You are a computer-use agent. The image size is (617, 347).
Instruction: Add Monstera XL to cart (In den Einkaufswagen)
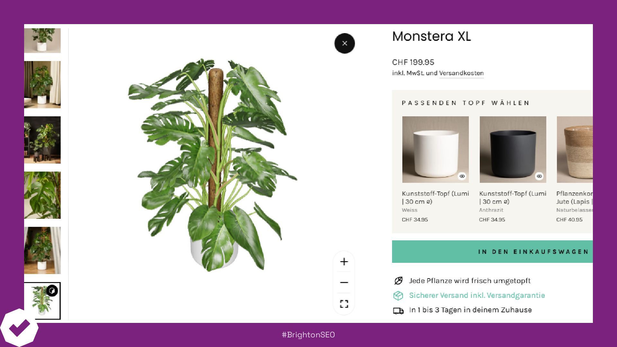pyautogui.click(x=492, y=252)
